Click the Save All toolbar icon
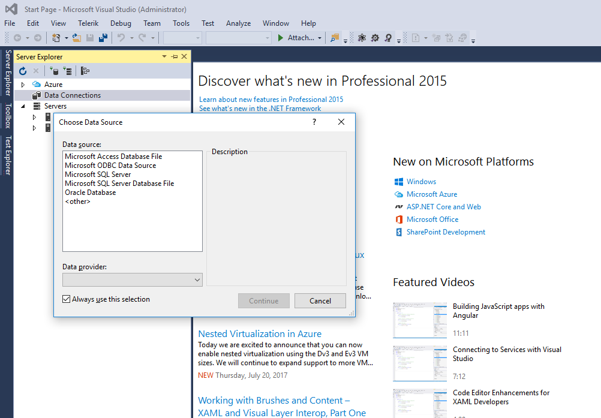 [103, 38]
